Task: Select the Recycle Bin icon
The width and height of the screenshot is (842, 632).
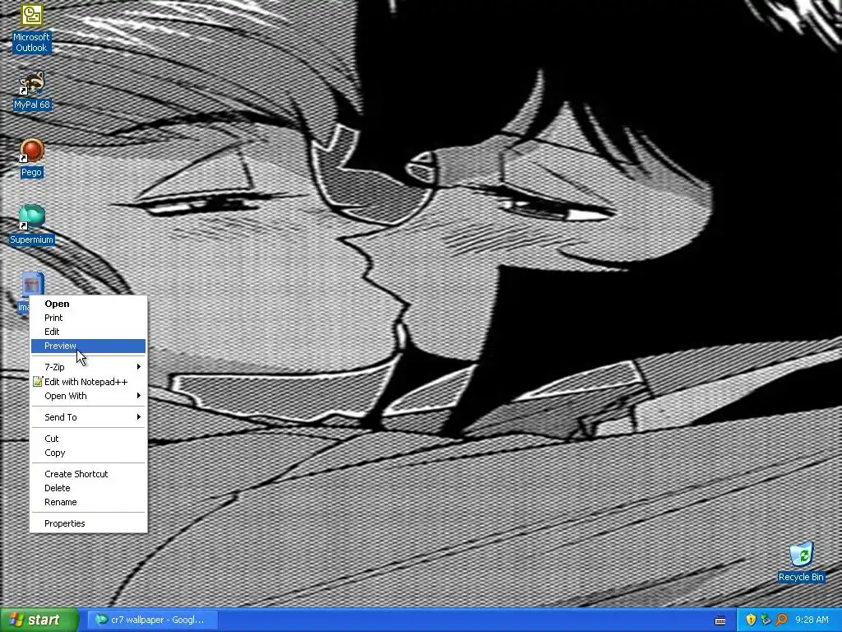Action: click(801, 562)
